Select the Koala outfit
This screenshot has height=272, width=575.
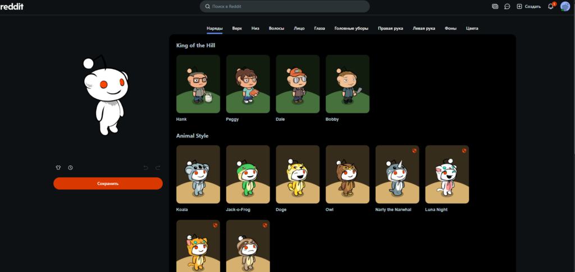coord(198,174)
